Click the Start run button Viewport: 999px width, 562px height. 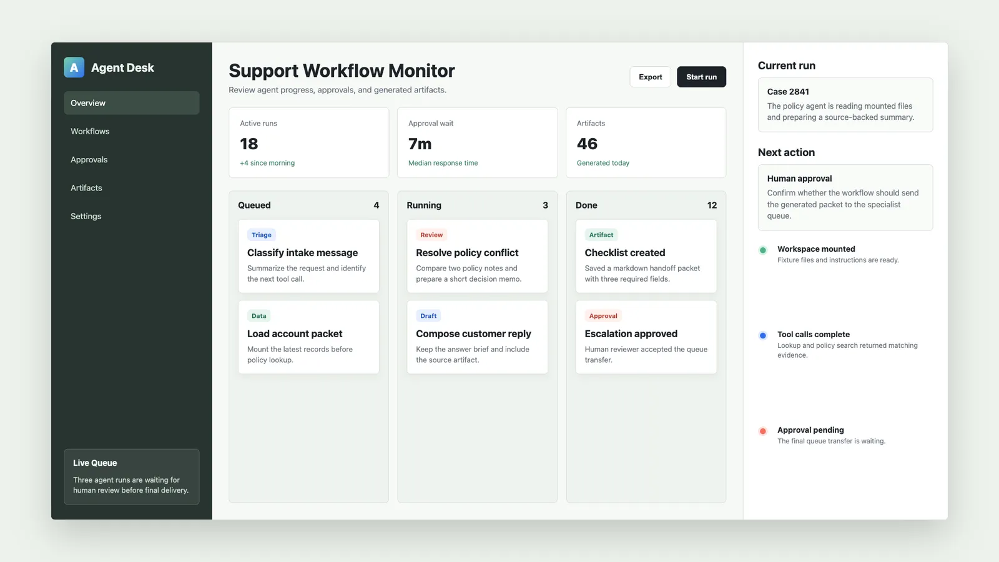pyautogui.click(x=701, y=77)
